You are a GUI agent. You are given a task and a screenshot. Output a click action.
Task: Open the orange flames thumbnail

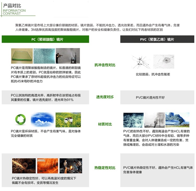tap(48, 166)
